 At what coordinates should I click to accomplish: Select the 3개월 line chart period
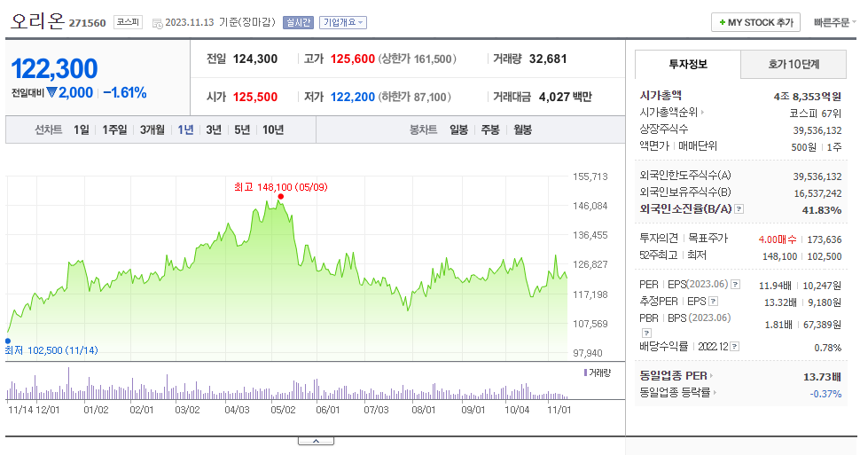click(x=152, y=129)
